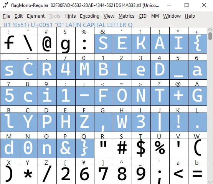Select 'N' glyph cell under '>' label
The image size is (213, 184).
click(x=141, y=96)
